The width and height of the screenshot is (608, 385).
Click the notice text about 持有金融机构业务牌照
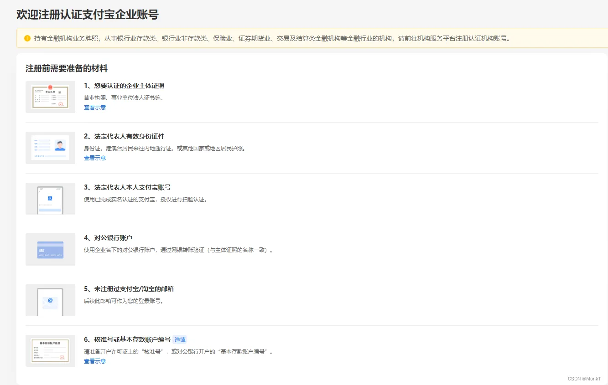272,38
